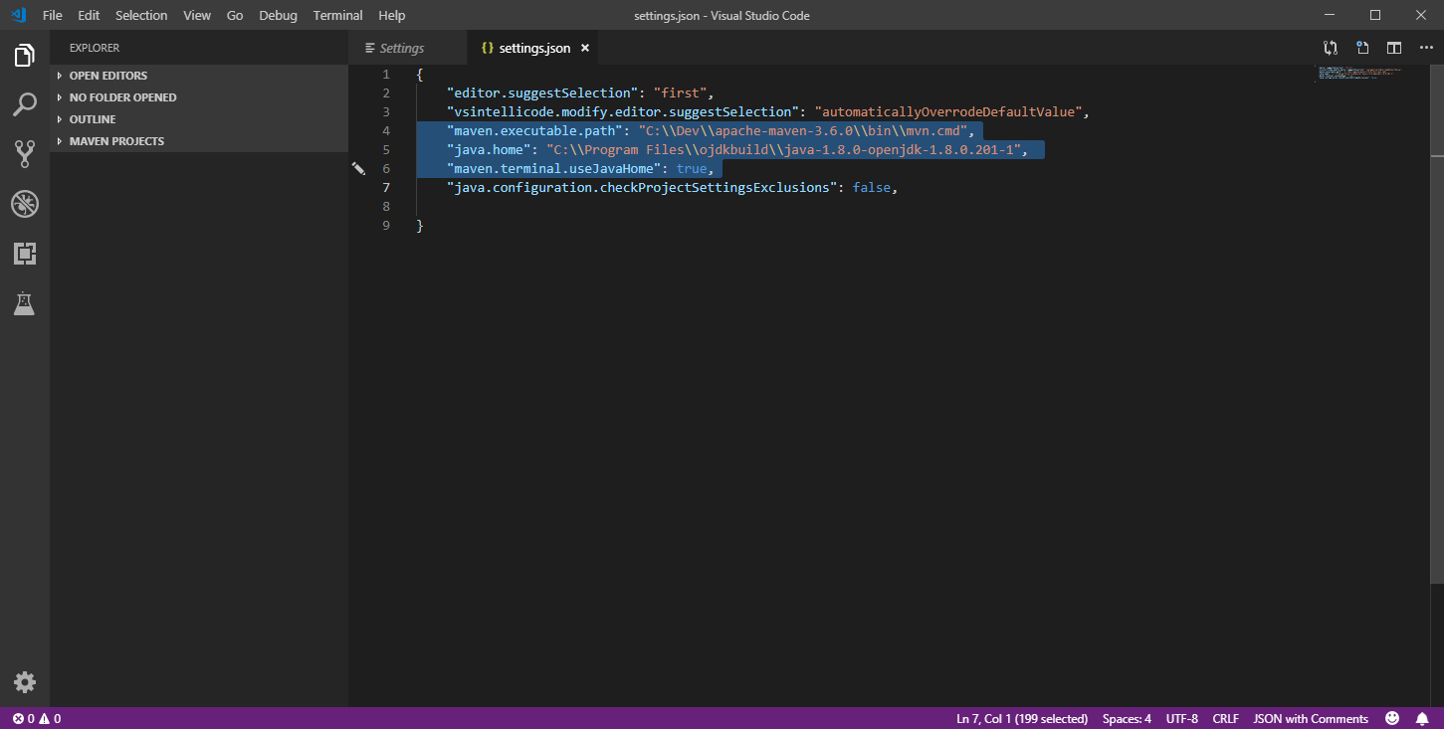1444x729 pixels.
Task: Click the Open Settings UI icon
Action: (1362, 48)
